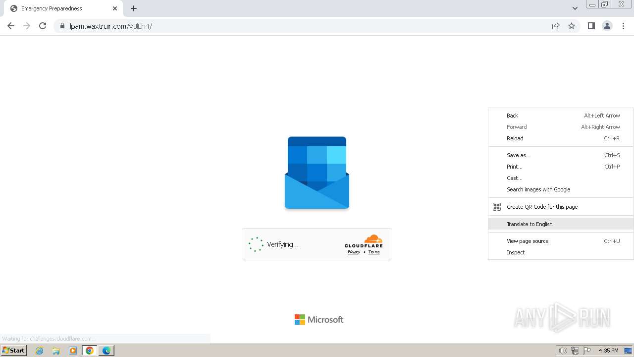Choose Inspect from context menu
This screenshot has height=357, width=634.
561,252
